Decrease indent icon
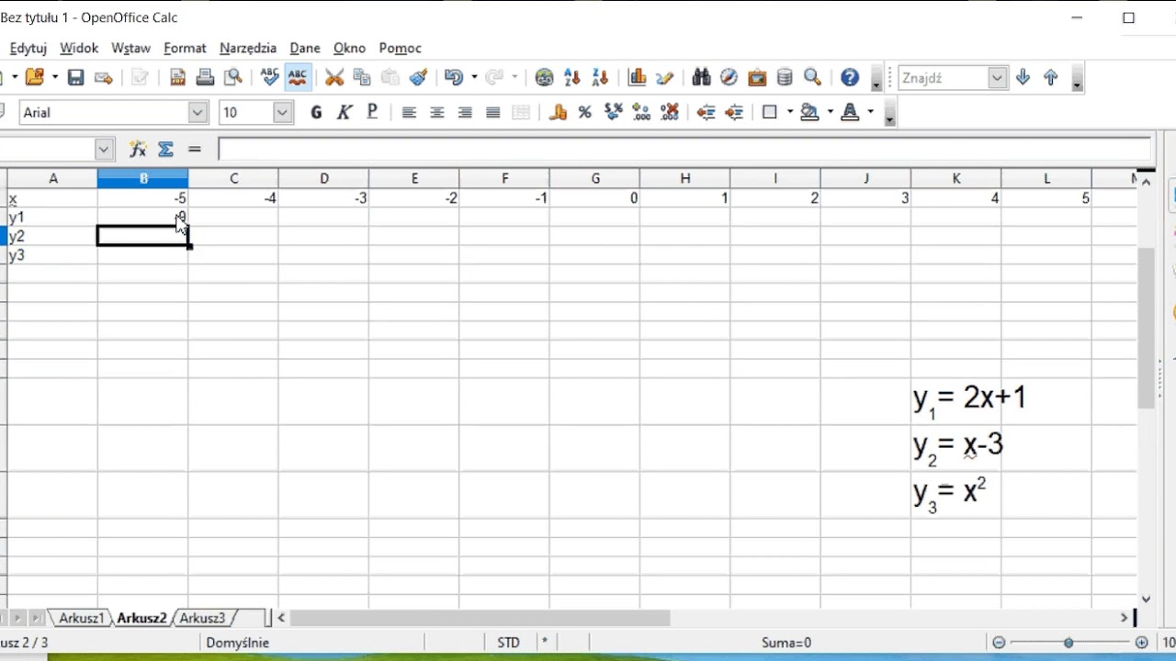Image resolution: width=1176 pixels, height=661 pixels. (706, 113)
